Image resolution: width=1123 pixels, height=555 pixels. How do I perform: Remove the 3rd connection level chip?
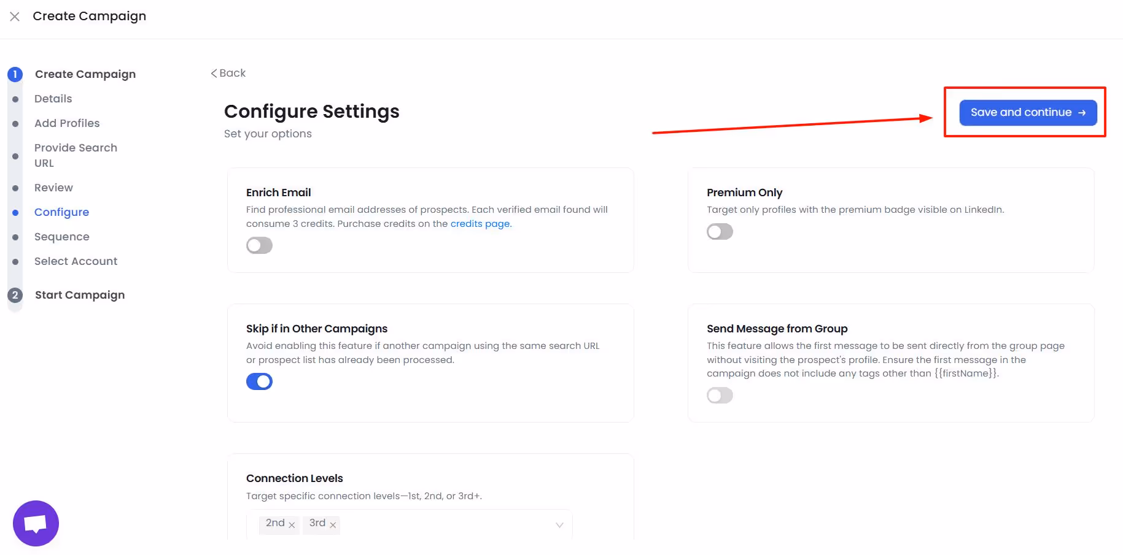[332, 526]
